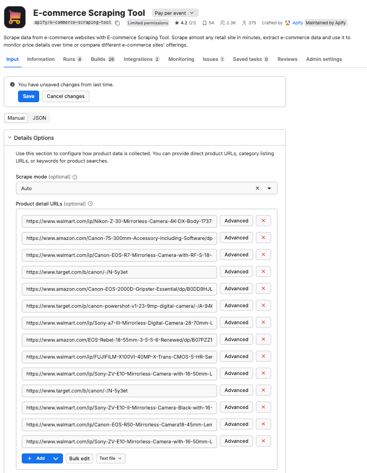Screen dimensions: 367x473
Task: Click the users icon showing 375
Action: [x=246, y=23]
